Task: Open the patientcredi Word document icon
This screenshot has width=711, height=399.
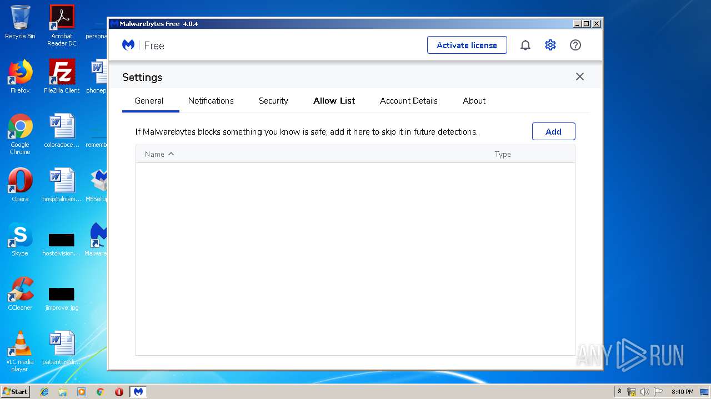Action: pos(62,348)
